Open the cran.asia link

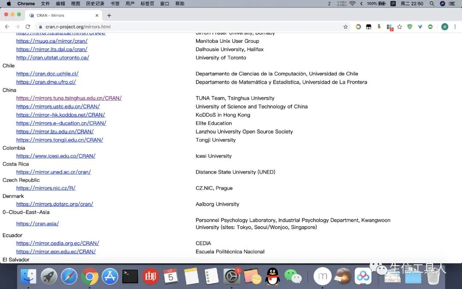pyautogui.click(x=38, y=224)
